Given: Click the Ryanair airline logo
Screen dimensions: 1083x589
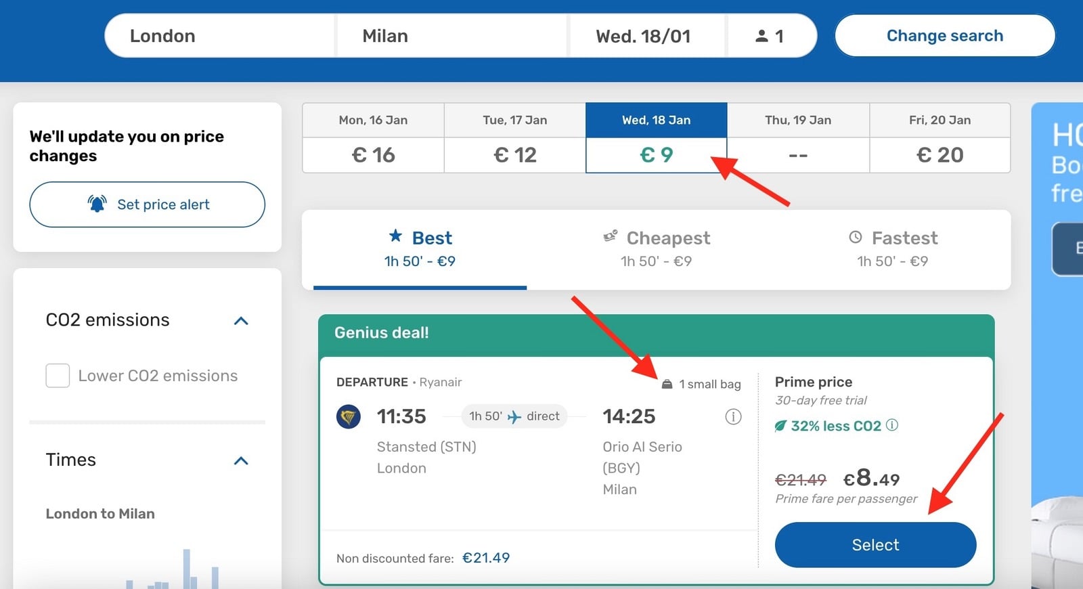Looking at the screenshot, I should point(349,416).
